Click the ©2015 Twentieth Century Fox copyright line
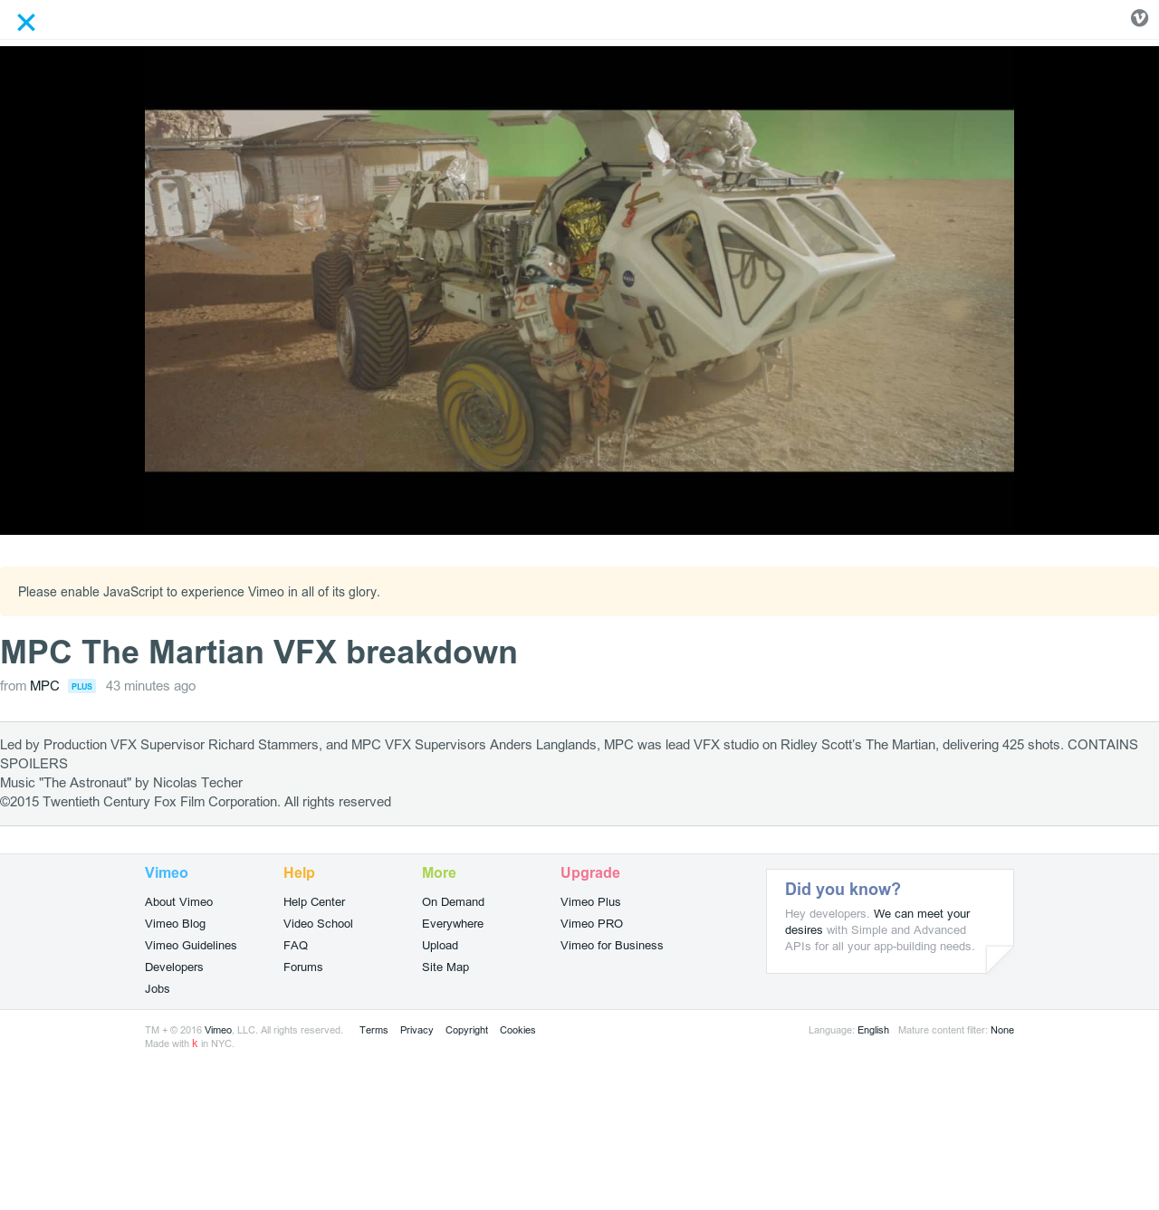This screenshot has width=1159, height=1210. 196,802
